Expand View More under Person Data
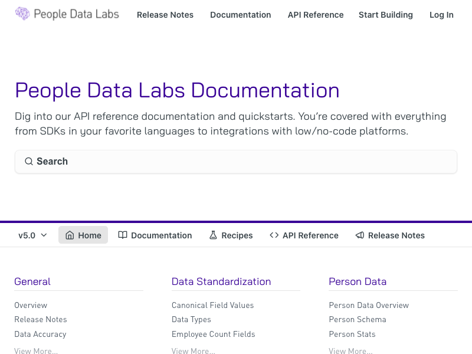The image size is (472, 354). tap(350, 350)
